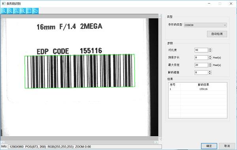Screen dimensions: 237x150
Task: Click the 解码结果 column header
Action: (x=203, y=85)
